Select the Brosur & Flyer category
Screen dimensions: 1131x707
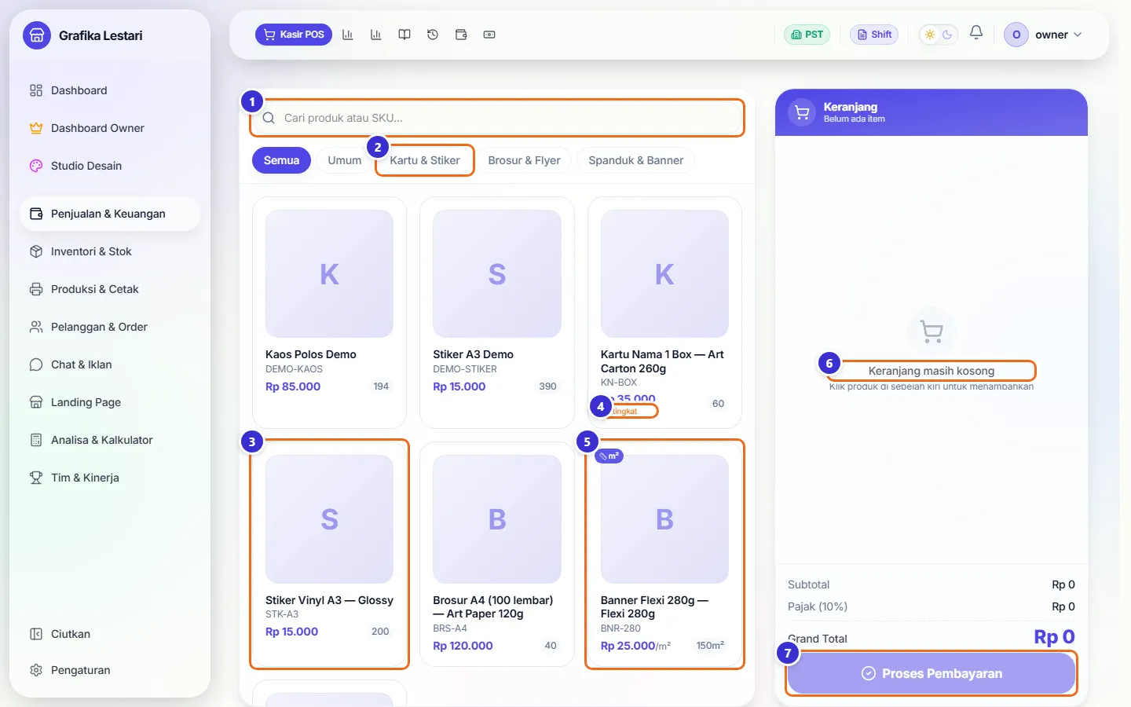525,160
